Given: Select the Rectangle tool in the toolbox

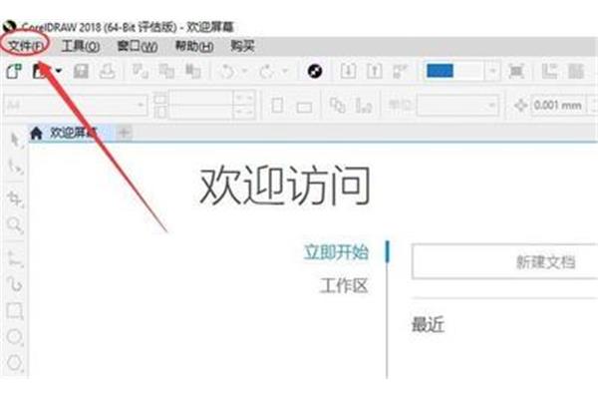Looking at the screenshot, I should click(x=15, y=311).
